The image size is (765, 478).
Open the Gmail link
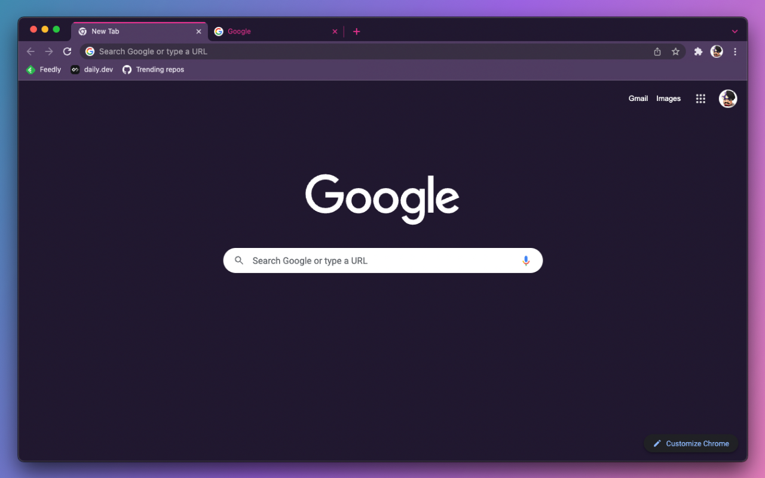click(x=638, y=99)
